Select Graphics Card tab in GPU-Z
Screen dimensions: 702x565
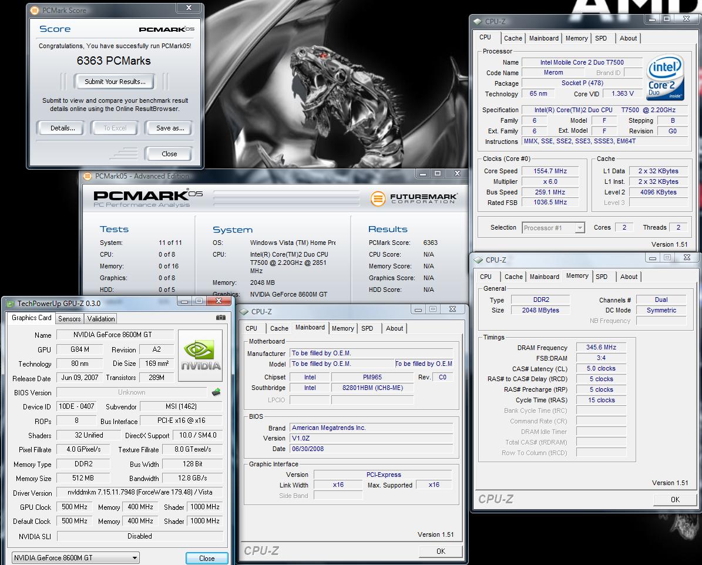point(31,317)
